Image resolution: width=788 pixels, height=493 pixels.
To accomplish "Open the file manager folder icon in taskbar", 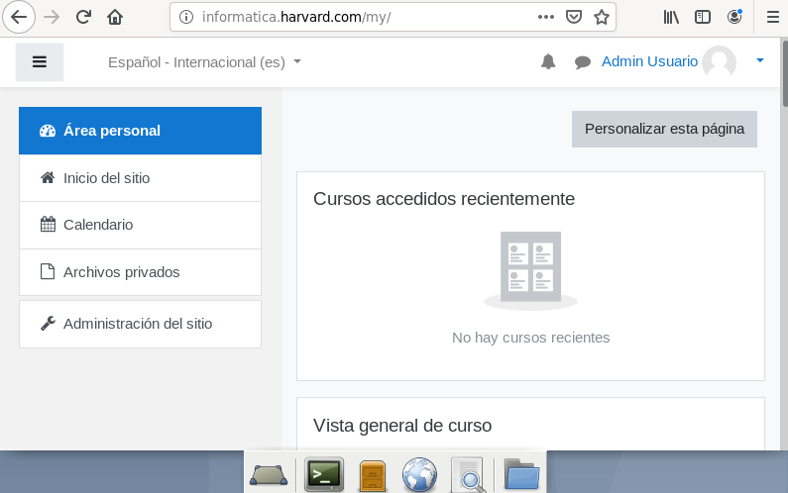I will (521, 475).
